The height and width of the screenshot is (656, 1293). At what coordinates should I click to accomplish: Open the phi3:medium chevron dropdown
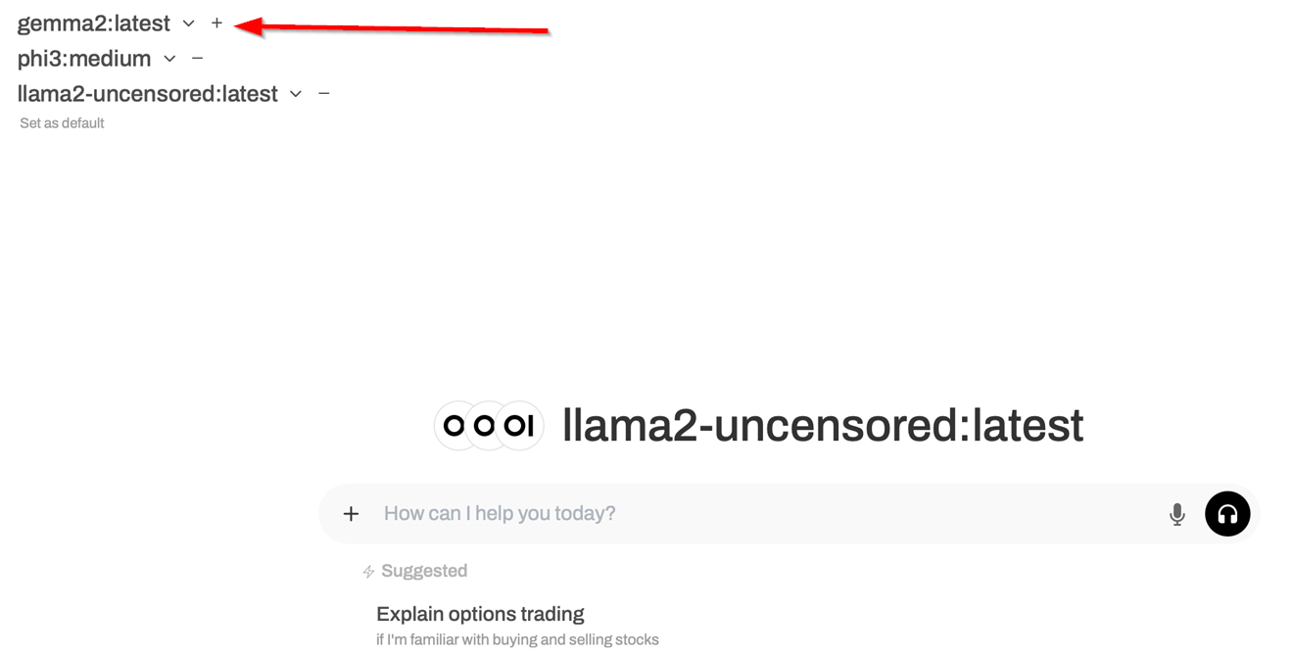pyautogui.click(x=169, y=59)
